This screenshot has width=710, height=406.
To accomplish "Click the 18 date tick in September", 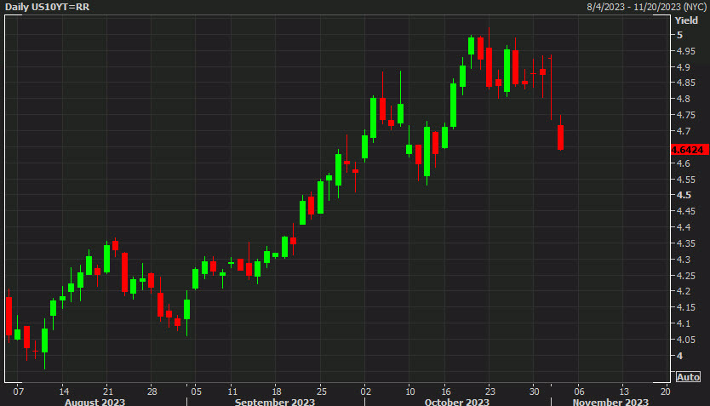I will (276, 392).
